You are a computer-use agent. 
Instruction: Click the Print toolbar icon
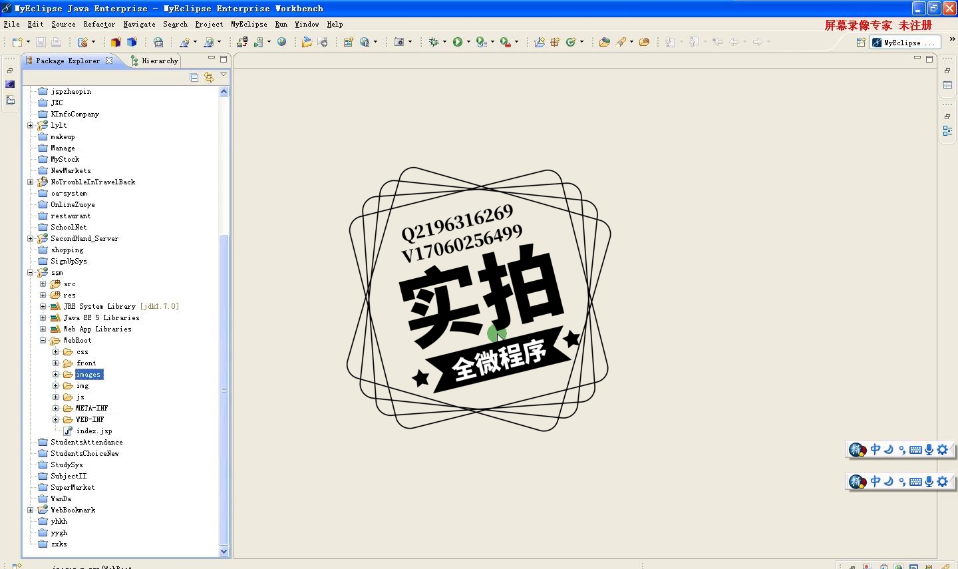point(56,42)
